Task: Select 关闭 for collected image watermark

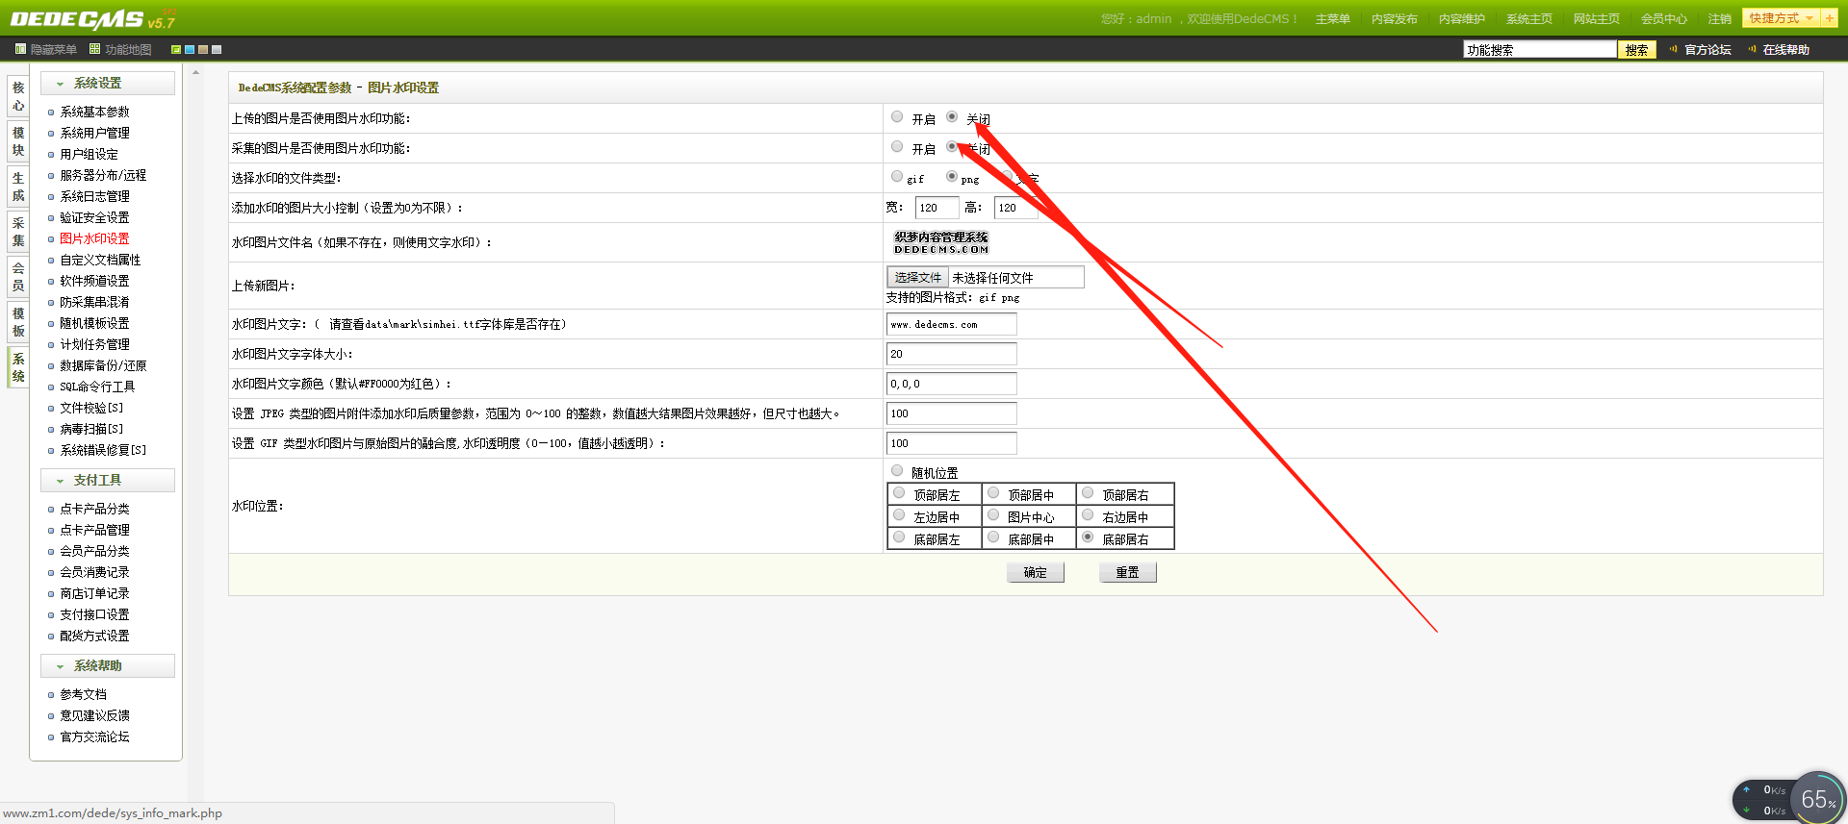Action: [x=952, y=147]
